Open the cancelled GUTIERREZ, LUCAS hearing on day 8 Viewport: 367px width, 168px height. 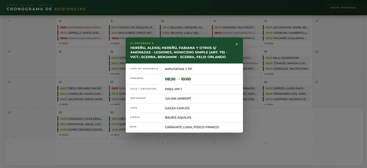pyautogui.click(x=81, y=28)
